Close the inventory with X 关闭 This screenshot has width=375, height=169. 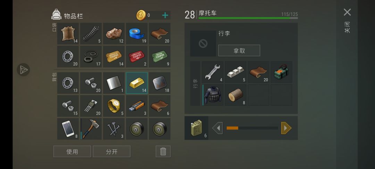[347, 12]
